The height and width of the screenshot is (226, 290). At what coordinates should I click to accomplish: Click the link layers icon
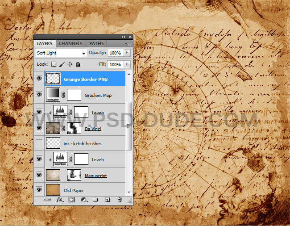[47, 200]
